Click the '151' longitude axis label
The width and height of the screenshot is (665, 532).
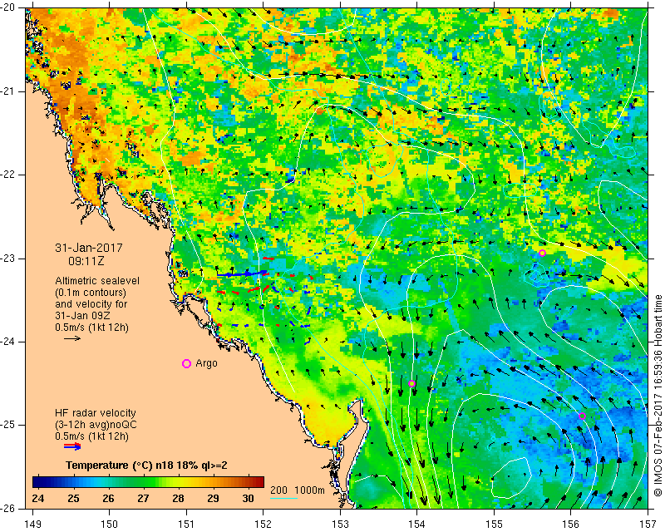click(186, 524)
